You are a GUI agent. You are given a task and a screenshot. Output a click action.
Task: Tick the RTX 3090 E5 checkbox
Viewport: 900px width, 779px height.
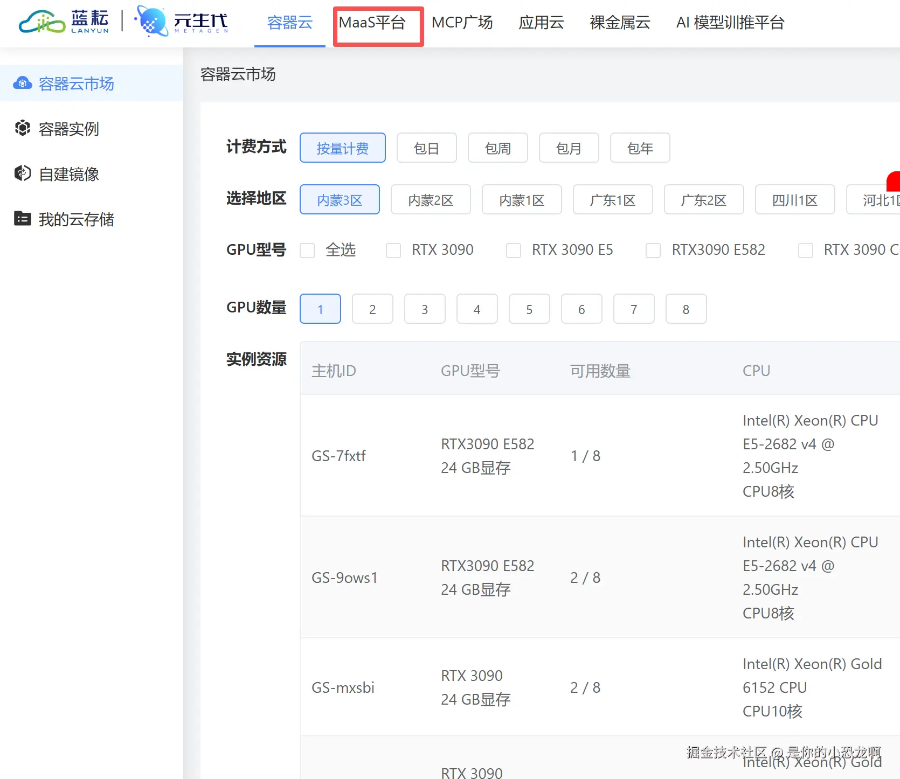pos(514,250)
